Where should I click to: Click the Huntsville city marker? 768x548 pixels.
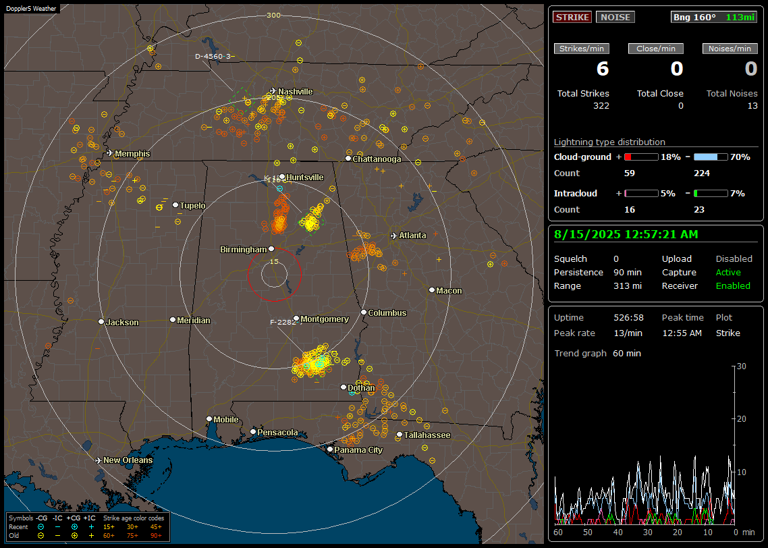click(282, 177)
